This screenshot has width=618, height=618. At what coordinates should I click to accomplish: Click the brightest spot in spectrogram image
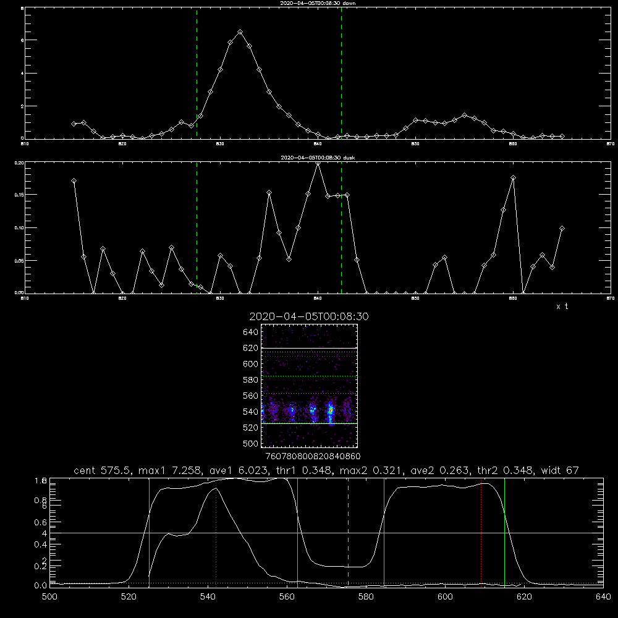331,411
